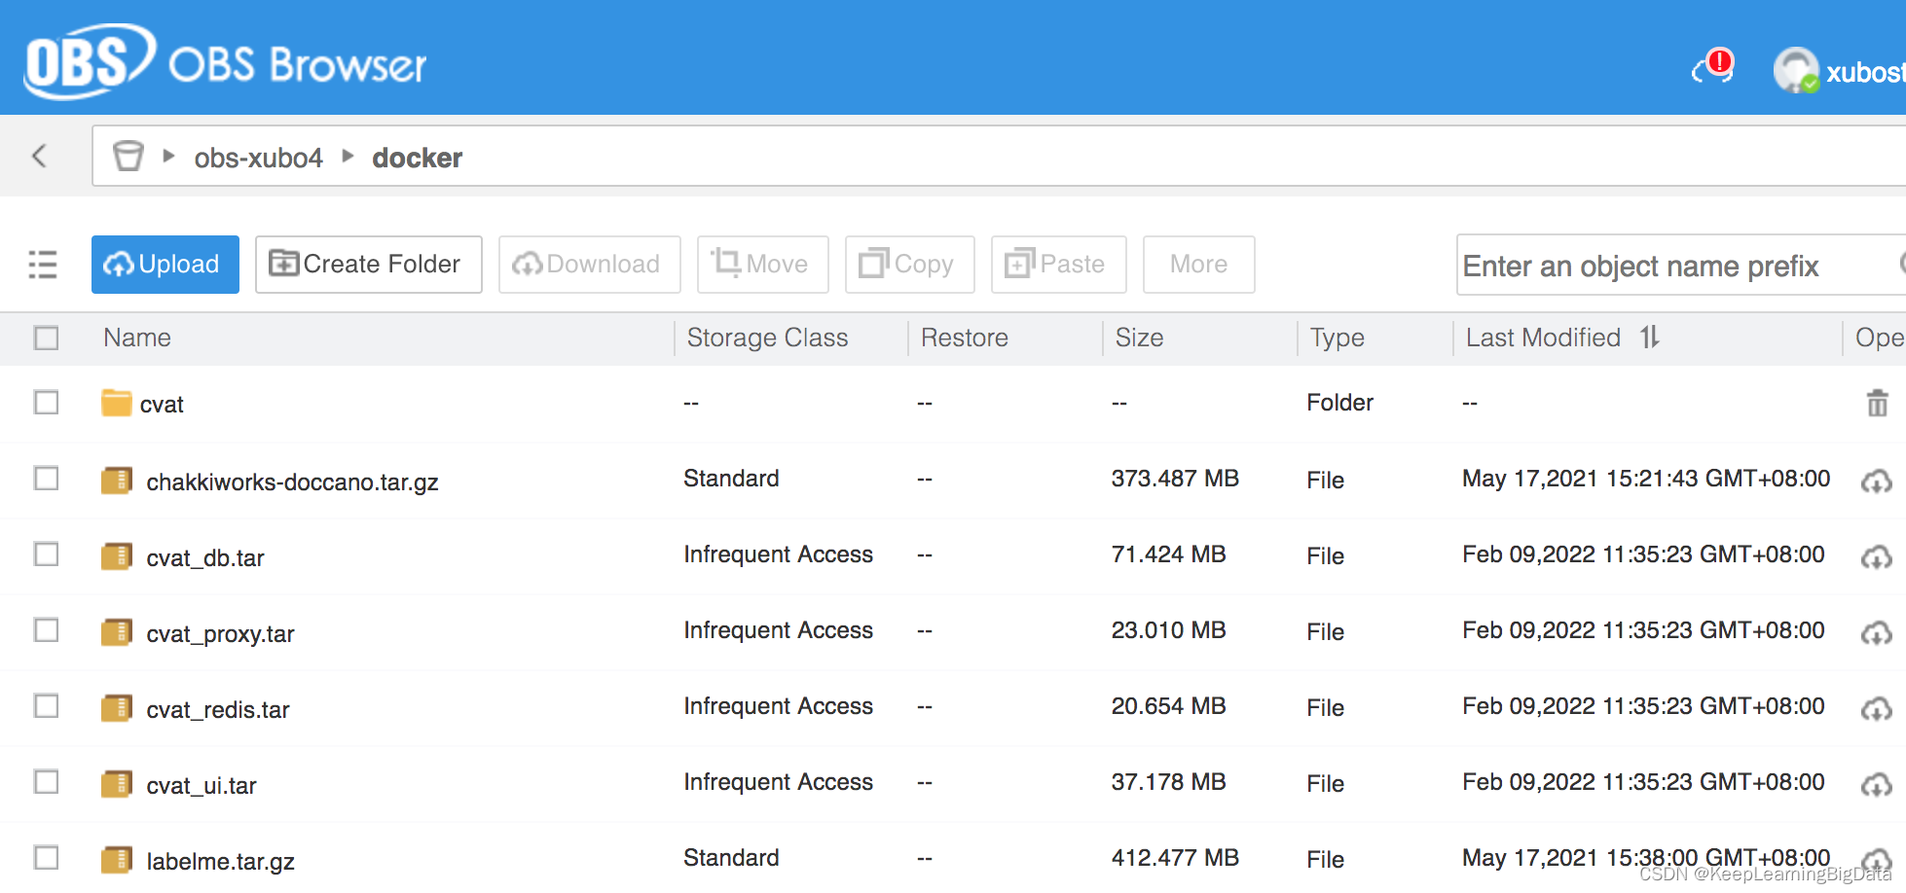Click the Name column header
This screenshot has width=1906, height=893.
click(x=137, y=338)
